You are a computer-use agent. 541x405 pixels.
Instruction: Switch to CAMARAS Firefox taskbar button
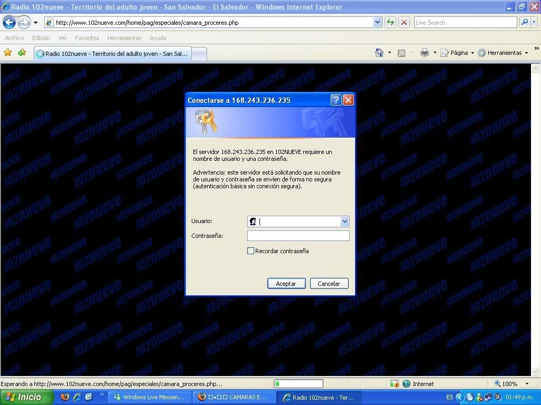(x=234, y=397)
